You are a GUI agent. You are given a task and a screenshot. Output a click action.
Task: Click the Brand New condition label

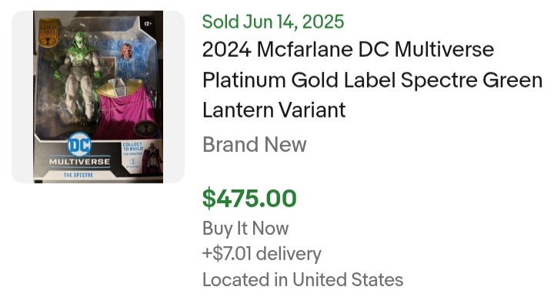pos(255,145)
